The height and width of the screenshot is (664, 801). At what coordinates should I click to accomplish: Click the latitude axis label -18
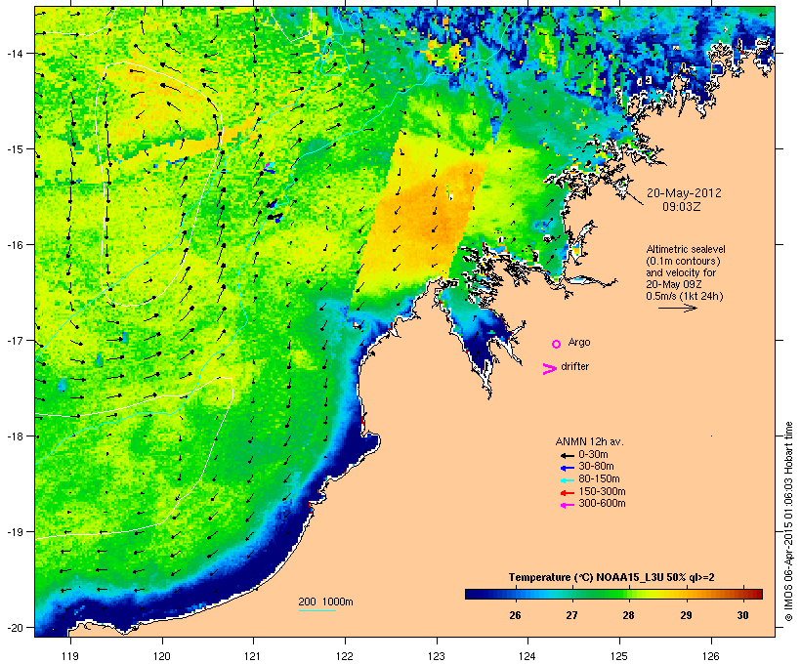[x=15, y=436]
